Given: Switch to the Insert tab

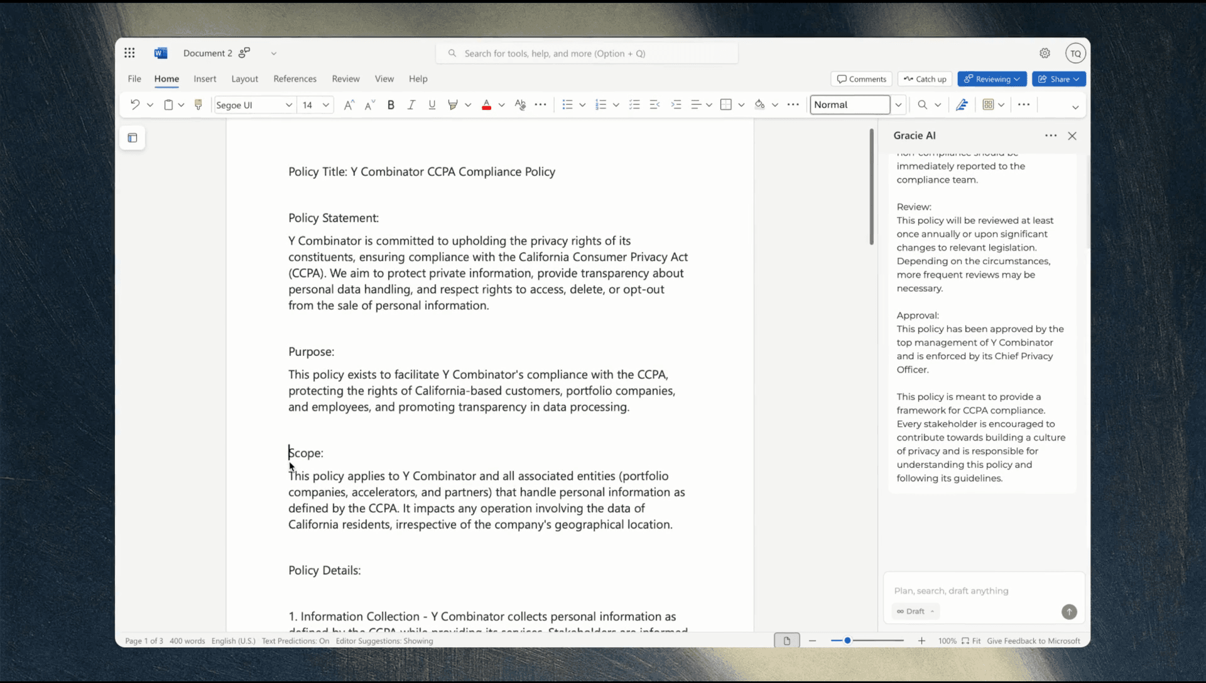Looking at the screenshot, I should [205, 79].
